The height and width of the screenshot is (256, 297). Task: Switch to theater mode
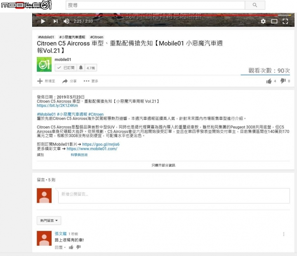[x=274, y=21]
